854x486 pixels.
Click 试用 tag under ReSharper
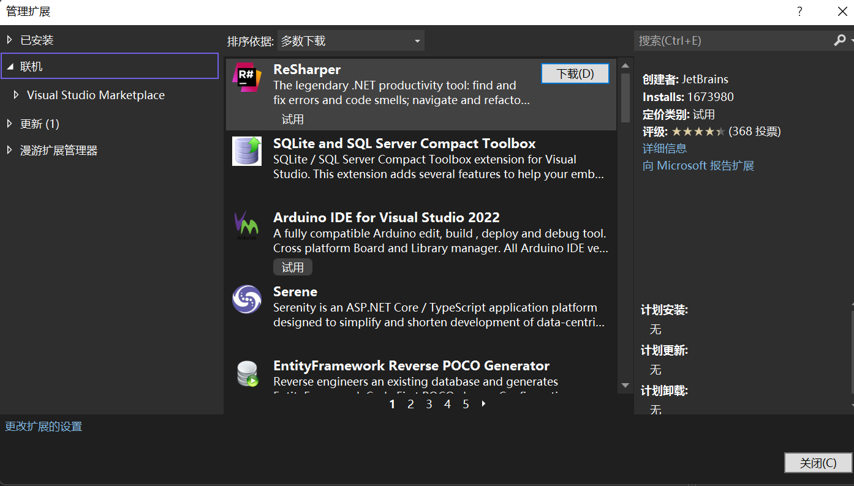[x=293, y=119]
